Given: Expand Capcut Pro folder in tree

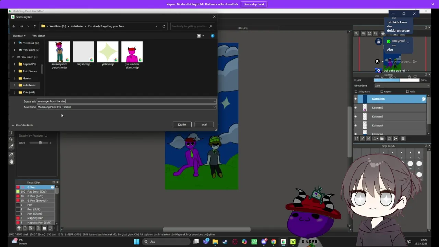Looking at the screenshot, I should [x=14, y=64].
